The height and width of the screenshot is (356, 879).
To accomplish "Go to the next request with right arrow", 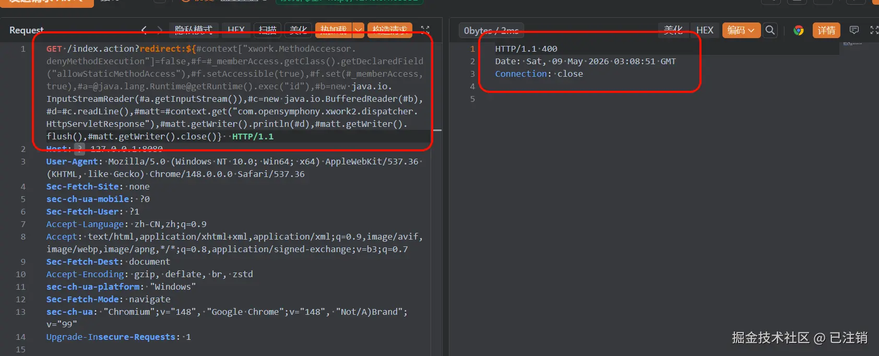I will pyautogui.click(x=160, y=30).
